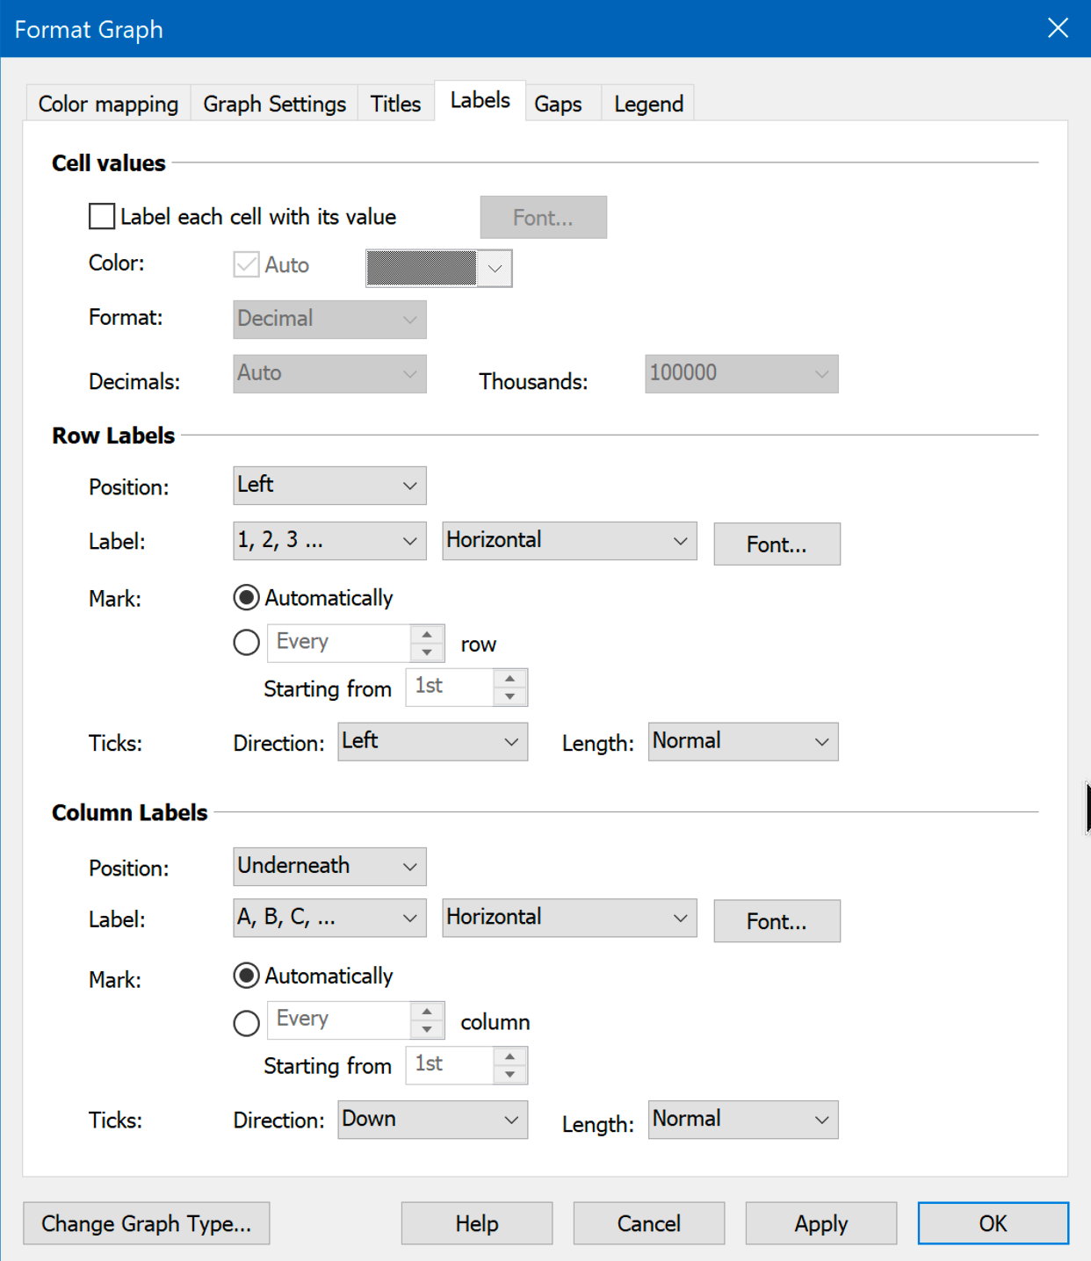The image size is (1091, 1261).
Task: Click Column Labels Font button
Action: 777,921
